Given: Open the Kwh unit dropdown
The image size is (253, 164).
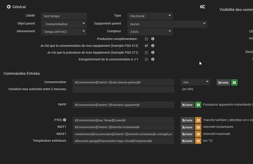Looking at the screenshot, I should coord(195,82).
